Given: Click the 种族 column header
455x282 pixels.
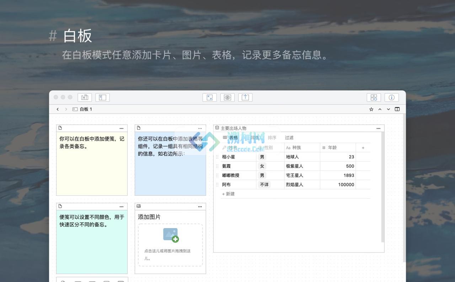Looking at the screenshot, I should [x=303, y=148].
